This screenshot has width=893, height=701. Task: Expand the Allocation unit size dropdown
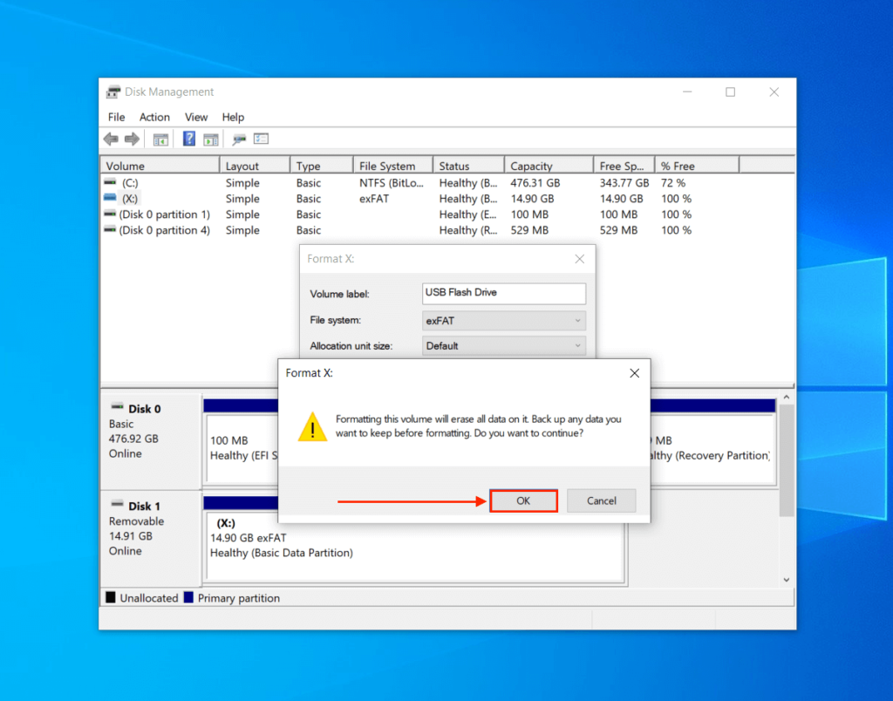click(504, 345)
